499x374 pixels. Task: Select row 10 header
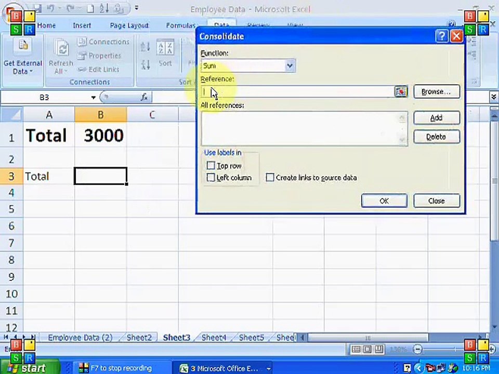[11, 293]
